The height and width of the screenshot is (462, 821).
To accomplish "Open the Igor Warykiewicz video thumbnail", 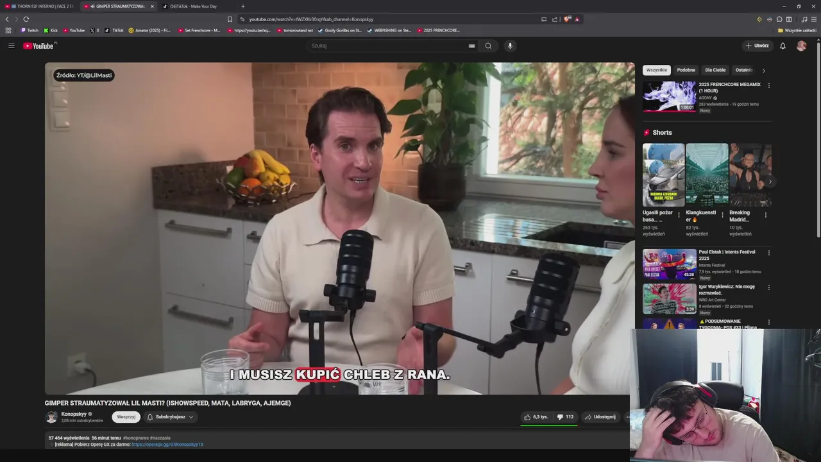I will pos(669,298).
